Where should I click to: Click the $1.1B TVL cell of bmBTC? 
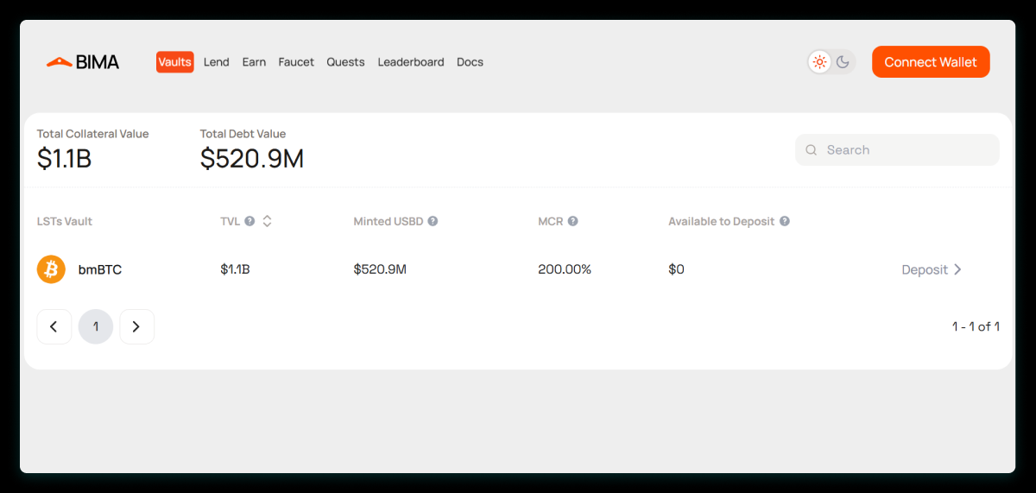click(235, 269)
